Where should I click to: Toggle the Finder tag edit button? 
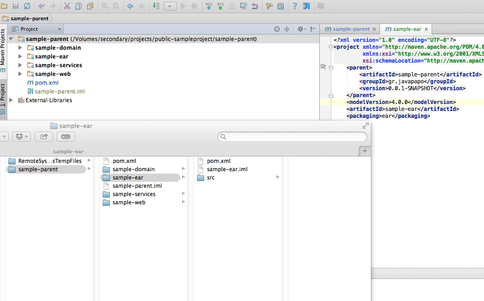tap(66, 136)
